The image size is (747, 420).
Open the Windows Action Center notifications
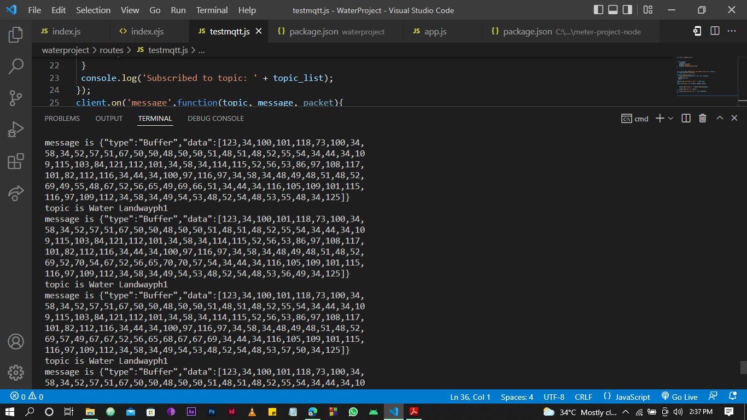point(728,412)
